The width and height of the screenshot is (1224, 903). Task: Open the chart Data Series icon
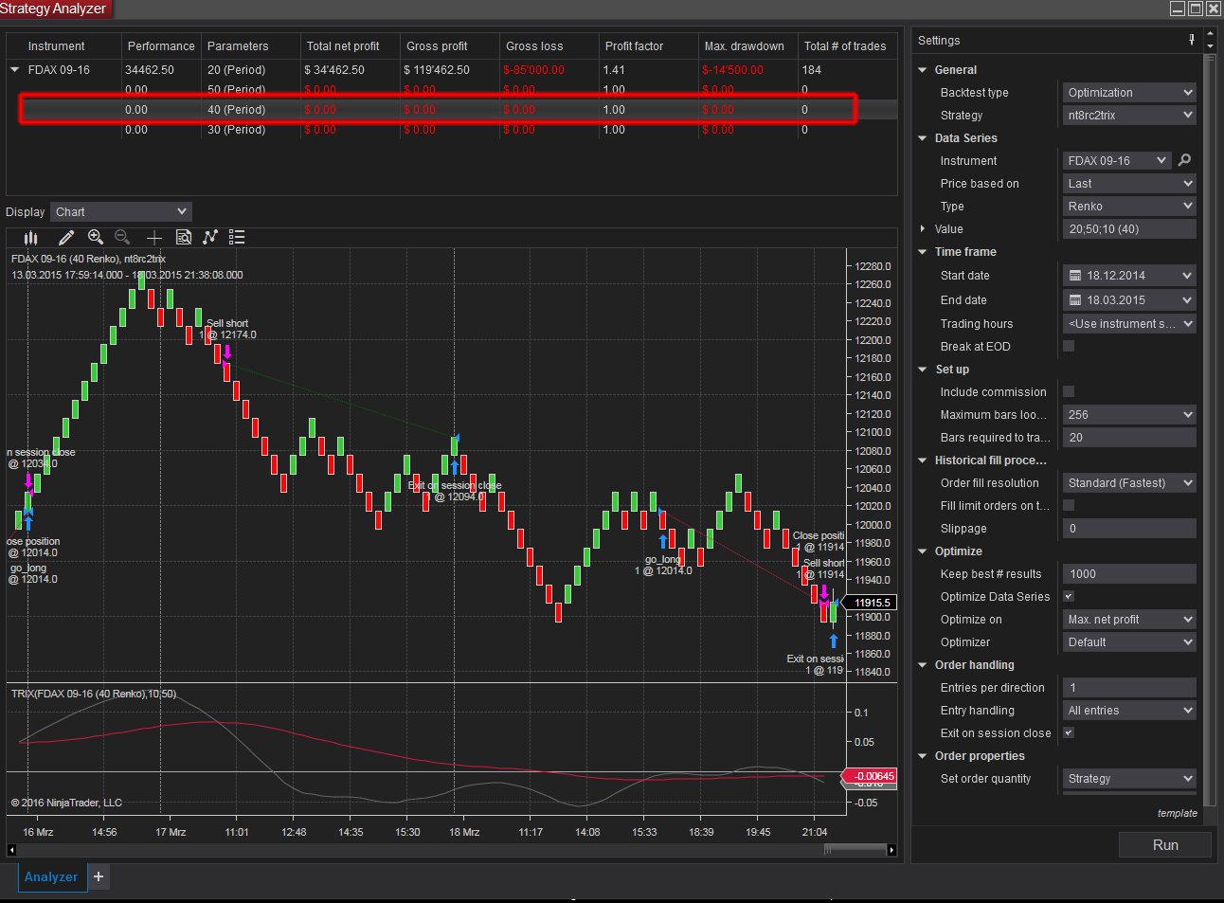point(30,237)
